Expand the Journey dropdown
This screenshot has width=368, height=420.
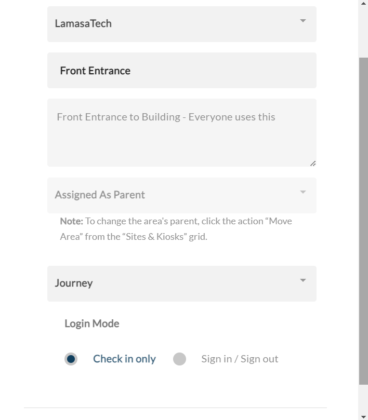pos(181,283)
